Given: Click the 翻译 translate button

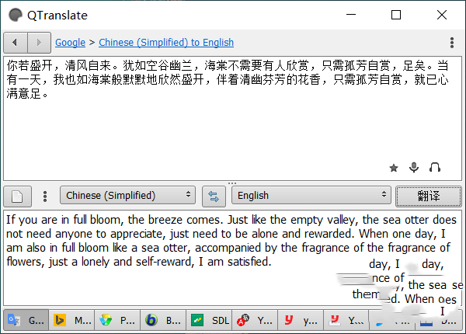Looking at the screenshot, I should [429, 196].
